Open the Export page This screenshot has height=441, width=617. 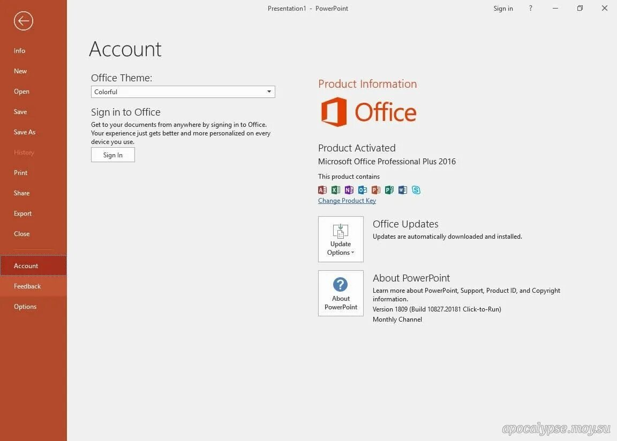(x=33, y=214)
